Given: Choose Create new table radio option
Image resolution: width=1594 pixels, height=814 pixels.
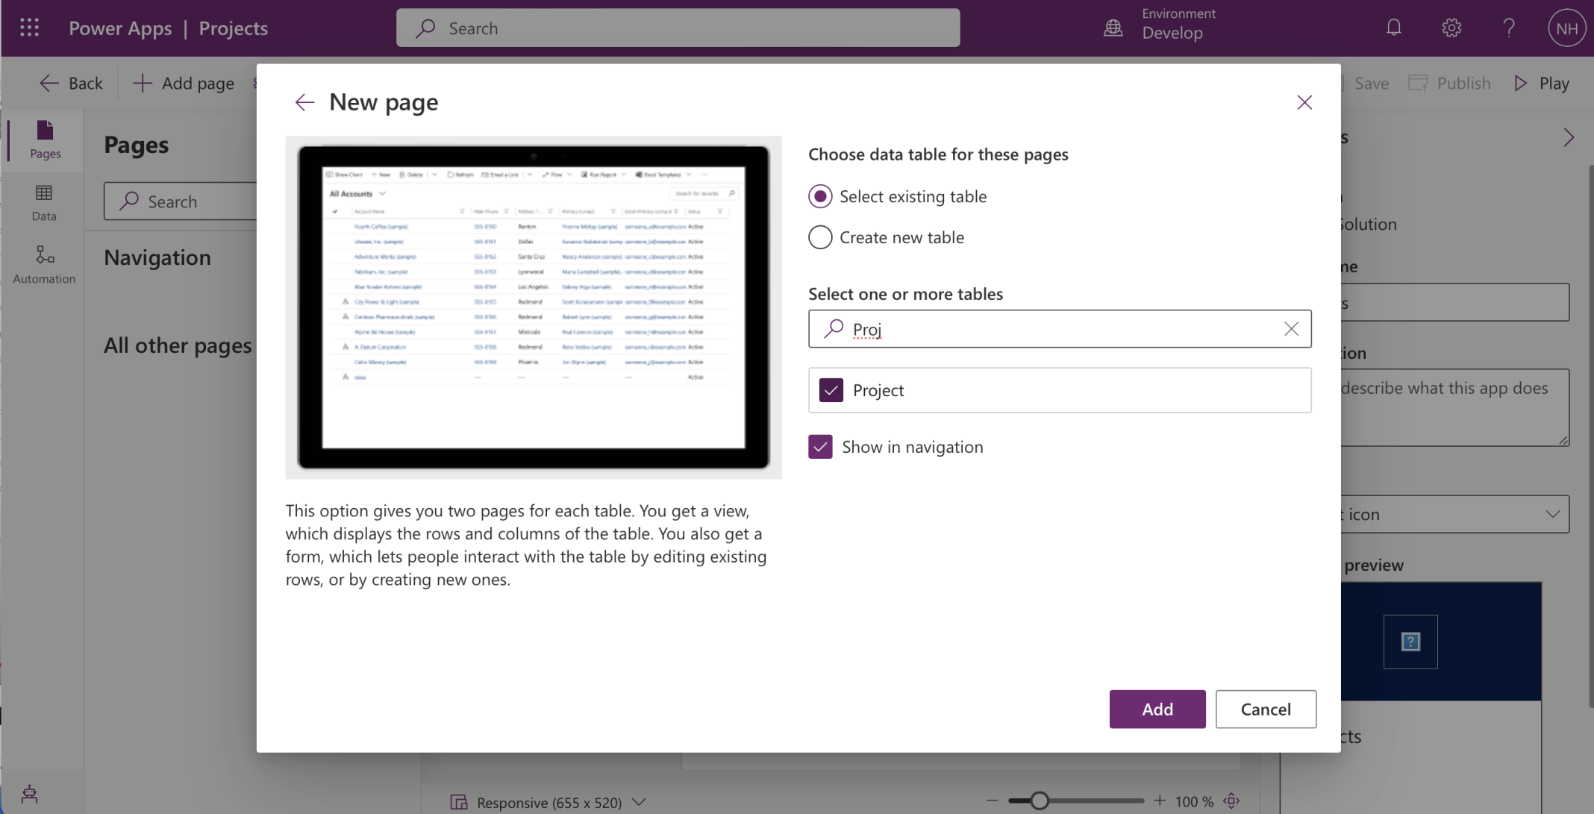Looking at the screenshot, I should tap(820, 237).
